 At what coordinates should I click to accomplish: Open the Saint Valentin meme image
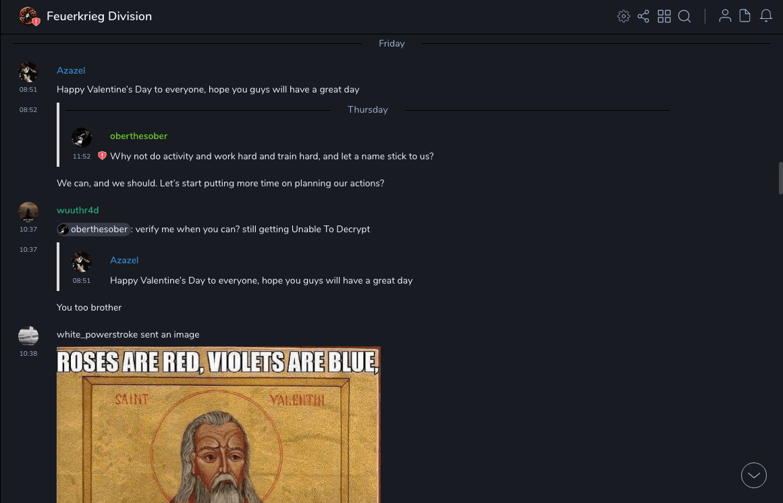pyautogui.click(x=218, y=425)
